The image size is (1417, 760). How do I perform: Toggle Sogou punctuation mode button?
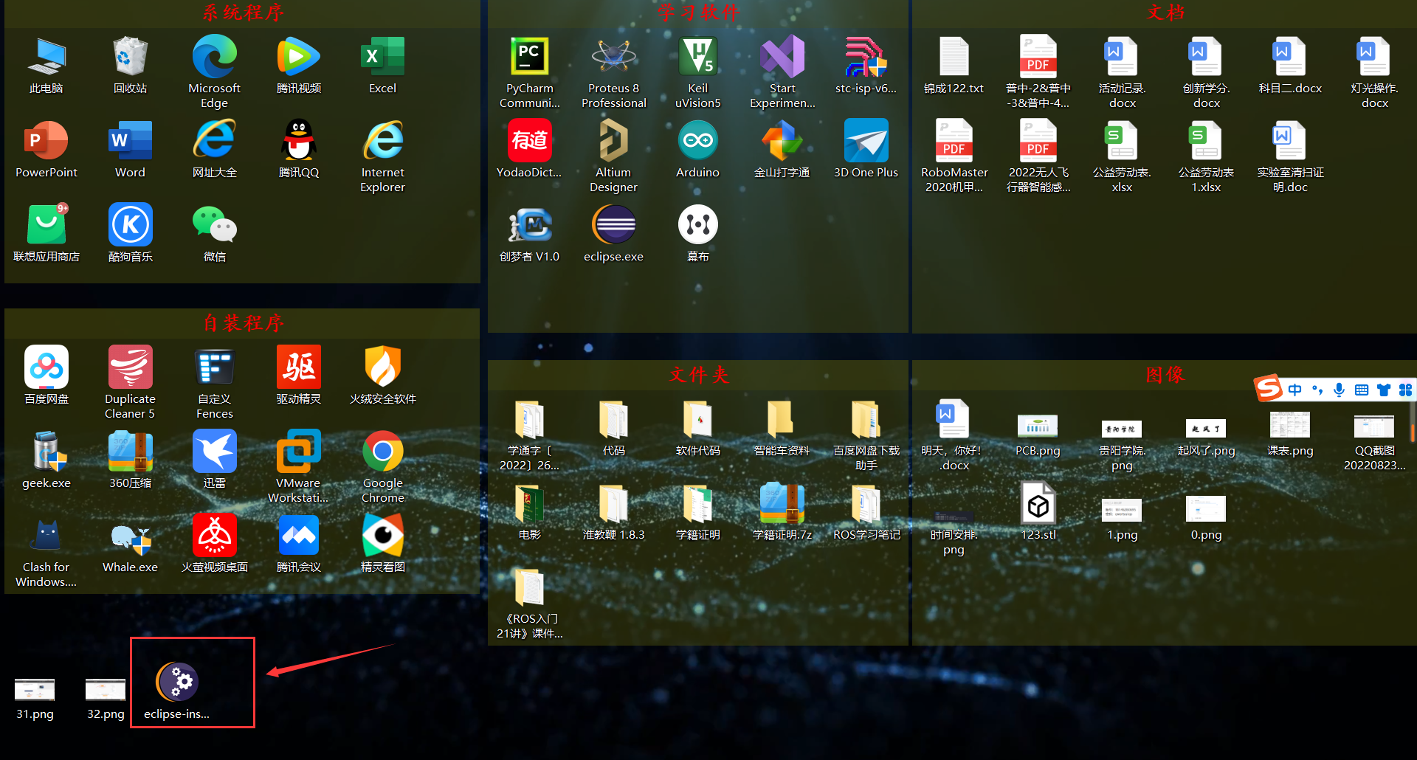(x=1317, y=390)
